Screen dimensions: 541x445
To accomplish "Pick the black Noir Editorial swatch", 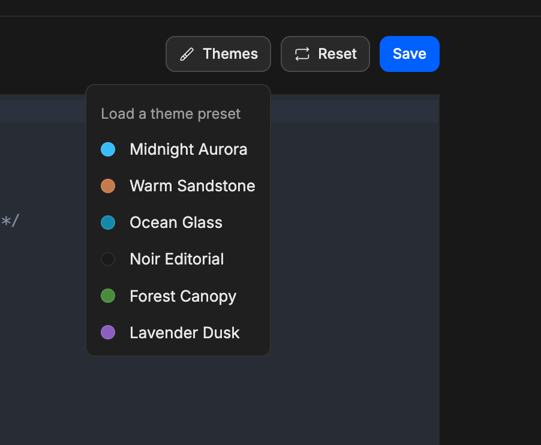I will [108, 259].
